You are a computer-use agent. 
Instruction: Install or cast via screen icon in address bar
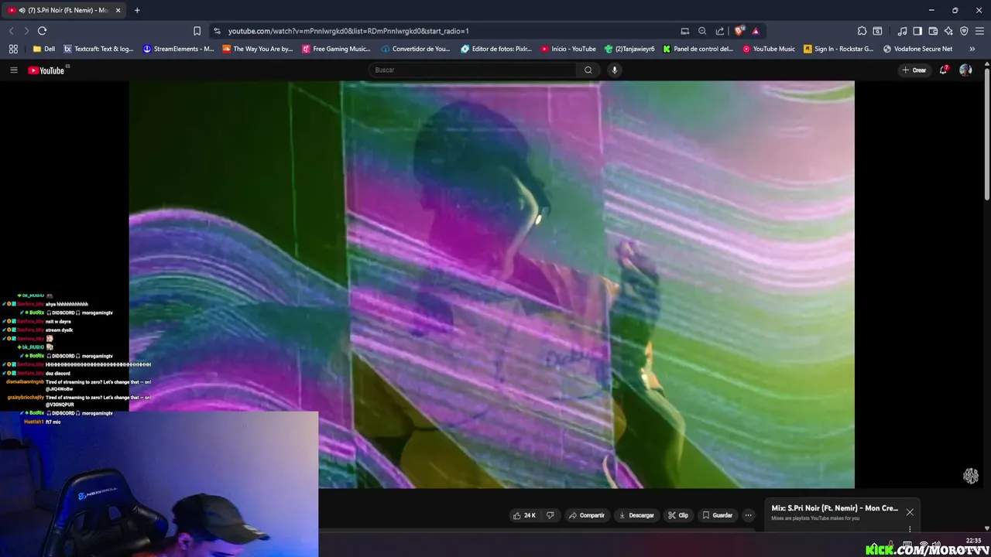pyautogui.click(x=685, y=31)
